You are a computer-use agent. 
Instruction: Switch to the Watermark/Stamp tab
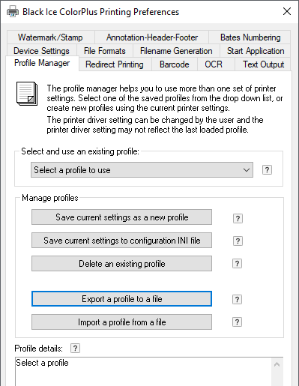coord(50,37)
